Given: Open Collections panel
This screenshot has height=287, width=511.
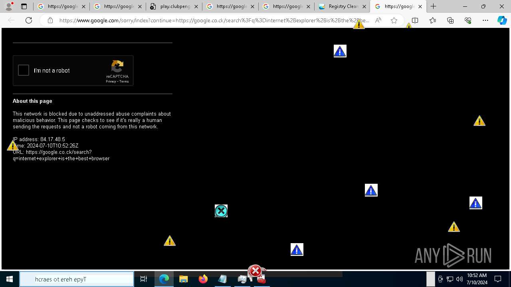Looking at the screenshot, I should click(x=450, y=20).
